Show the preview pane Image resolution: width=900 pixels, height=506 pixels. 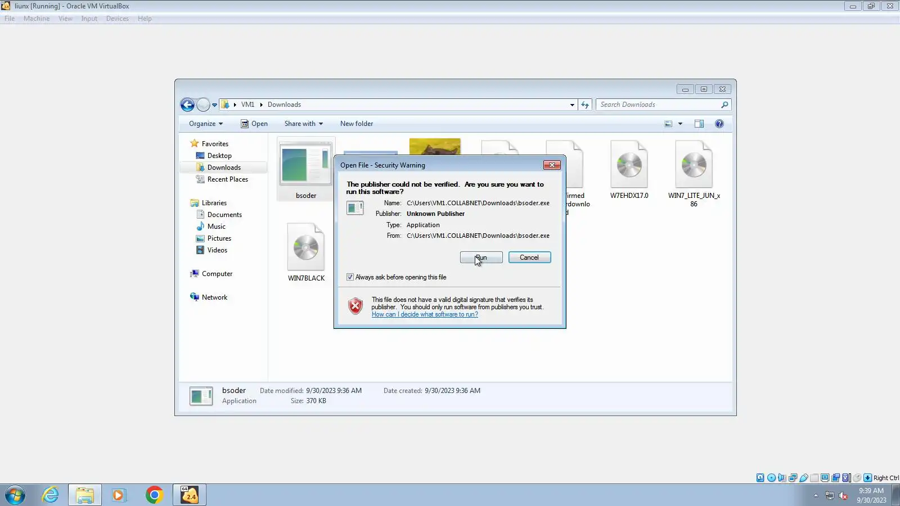(699, 124)
